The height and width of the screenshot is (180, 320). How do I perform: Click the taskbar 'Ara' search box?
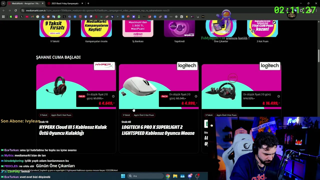point(145,176)
